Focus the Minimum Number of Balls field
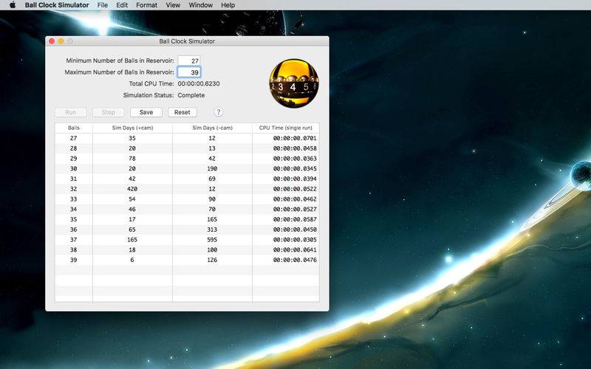The height and width of the screenshot is (369, 591). [189, 61]
